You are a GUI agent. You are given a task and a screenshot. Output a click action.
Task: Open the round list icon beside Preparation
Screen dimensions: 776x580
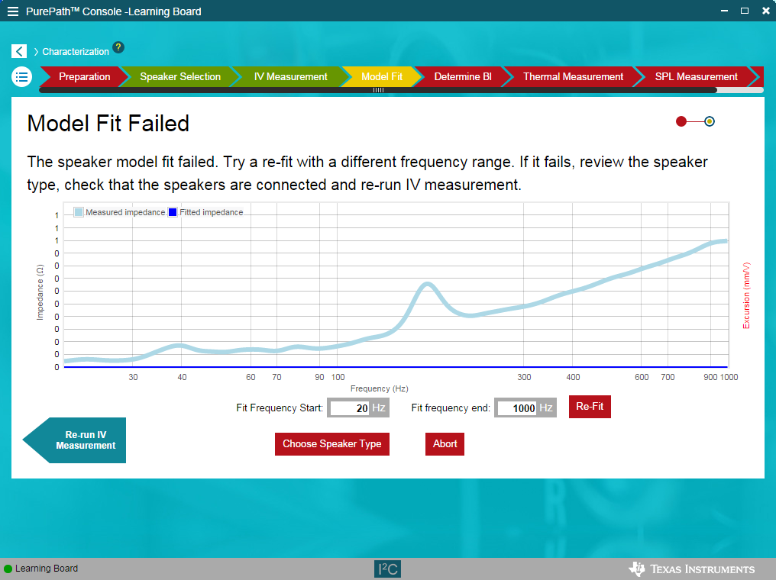pyautogui.click(x=22, y=76)
